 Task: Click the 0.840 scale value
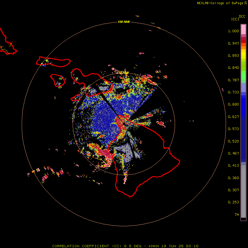[233, 68]
